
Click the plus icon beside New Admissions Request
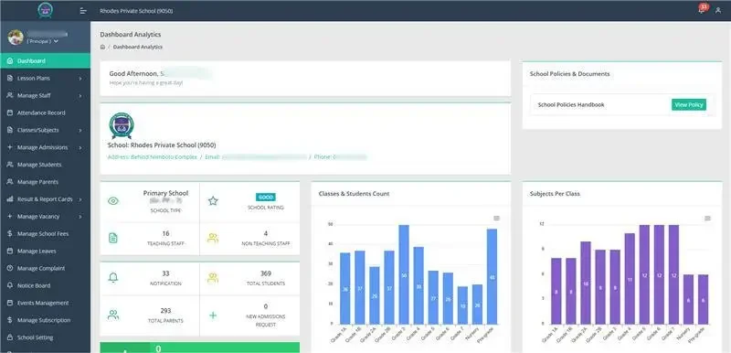click(213, 316)
